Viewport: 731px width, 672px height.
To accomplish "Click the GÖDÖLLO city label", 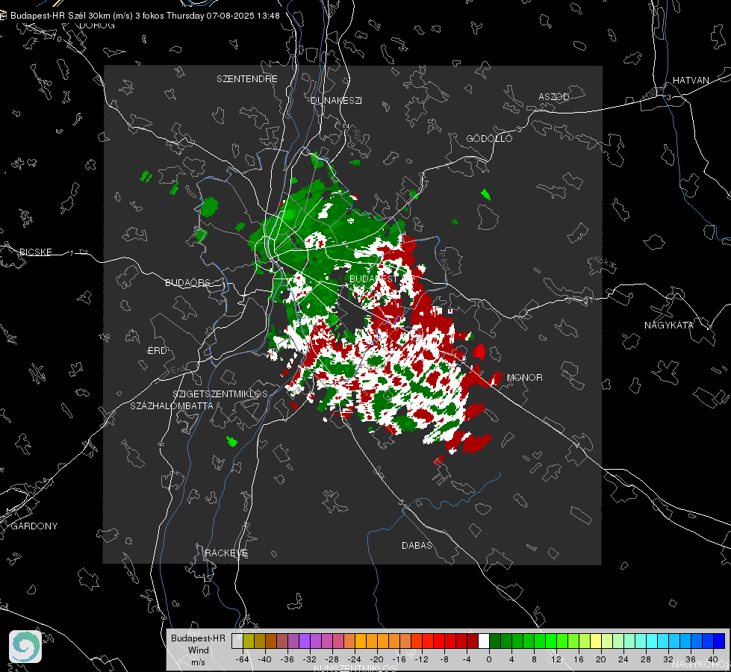I will [x=489, y=138].
